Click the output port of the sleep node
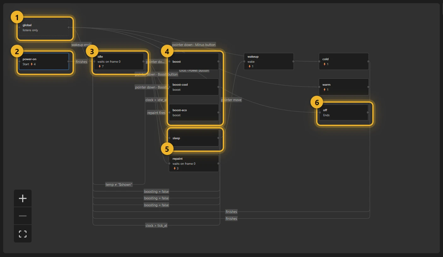This screenshot has width=443, height=257. [x=219, y=138]
